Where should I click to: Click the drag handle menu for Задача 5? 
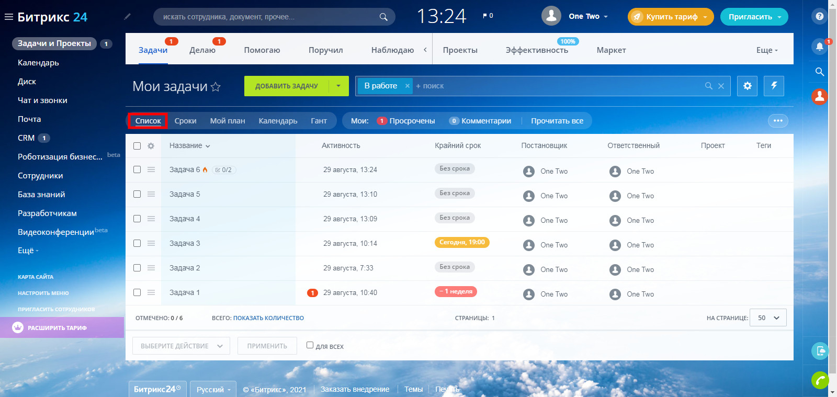point(151,194)
